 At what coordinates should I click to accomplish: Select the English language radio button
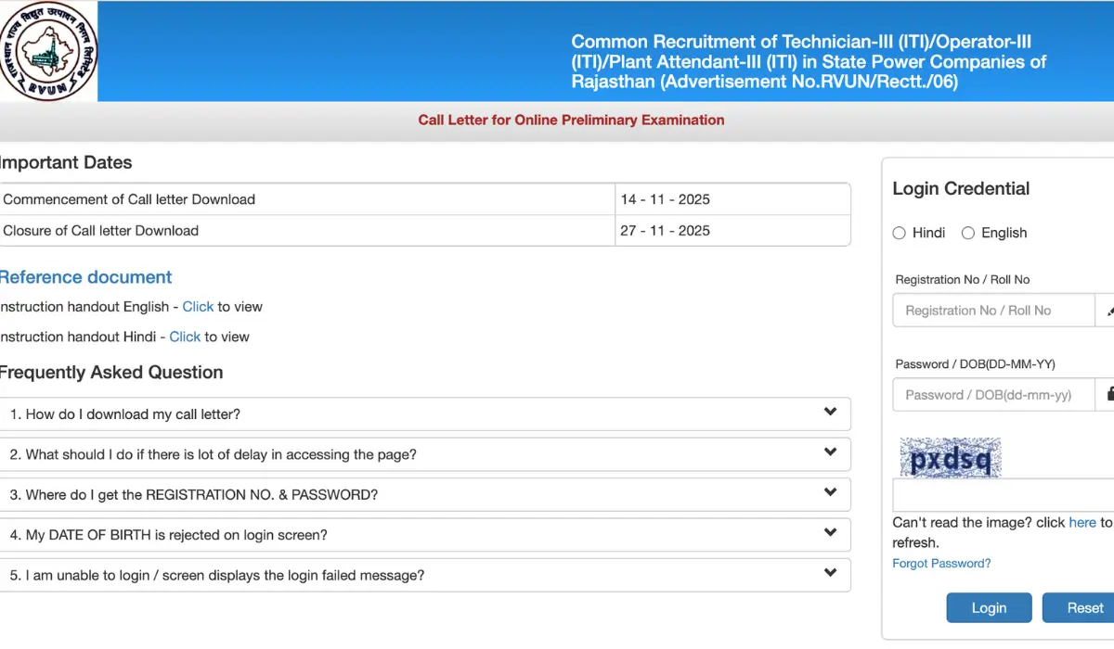click(x=968, y=233)
